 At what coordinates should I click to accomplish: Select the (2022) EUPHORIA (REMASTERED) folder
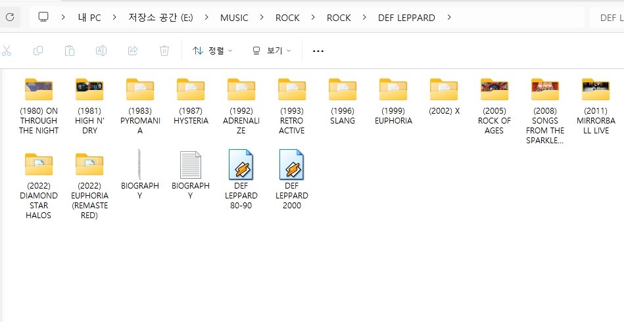[89, 186]
